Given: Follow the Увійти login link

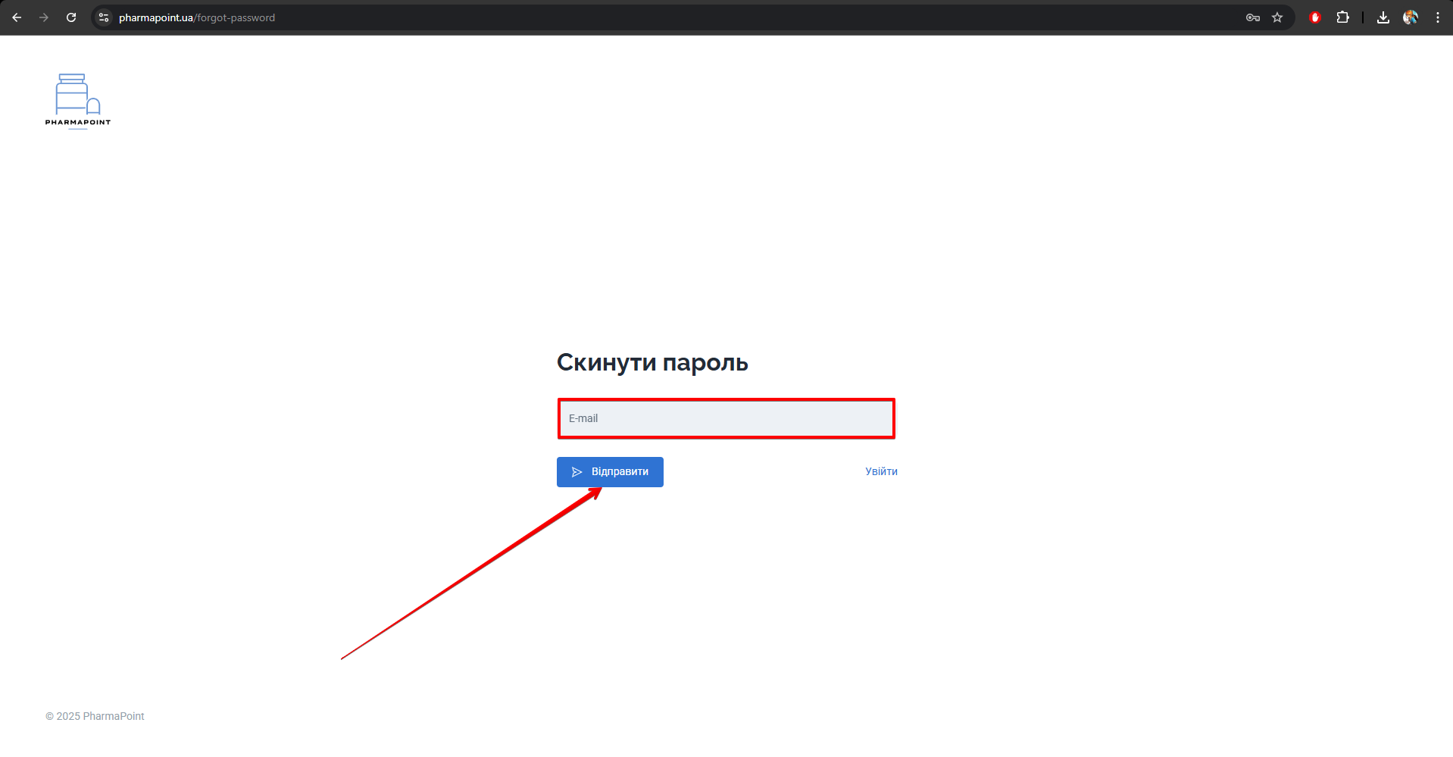Looking at the screenshot, I should pyautogui.click(x=881, y=471).
